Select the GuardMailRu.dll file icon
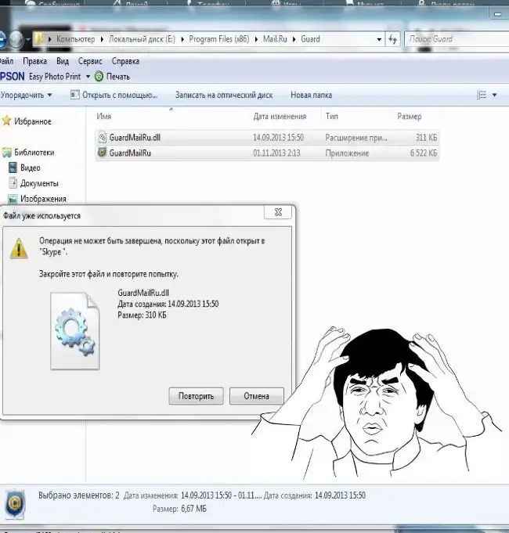 point(103,137)
